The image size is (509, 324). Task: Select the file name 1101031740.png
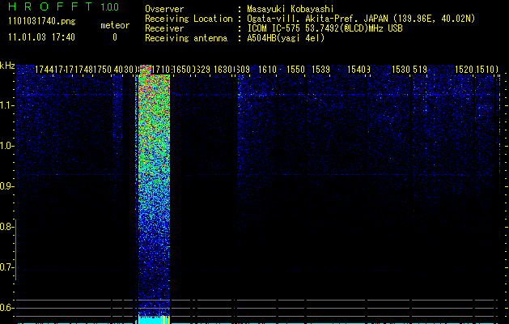click(x=42, y=21)
